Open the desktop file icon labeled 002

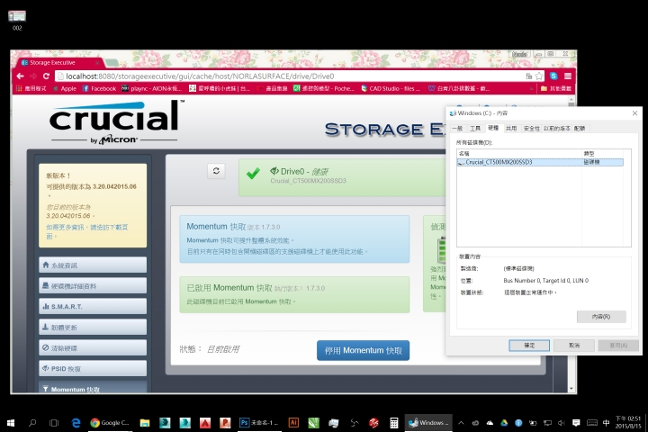tap(17, 21)
